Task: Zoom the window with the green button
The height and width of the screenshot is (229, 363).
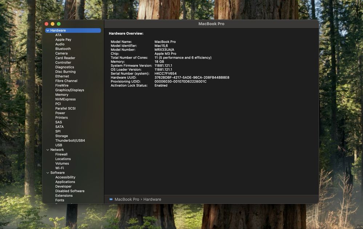Action: (x=59, y=24)
